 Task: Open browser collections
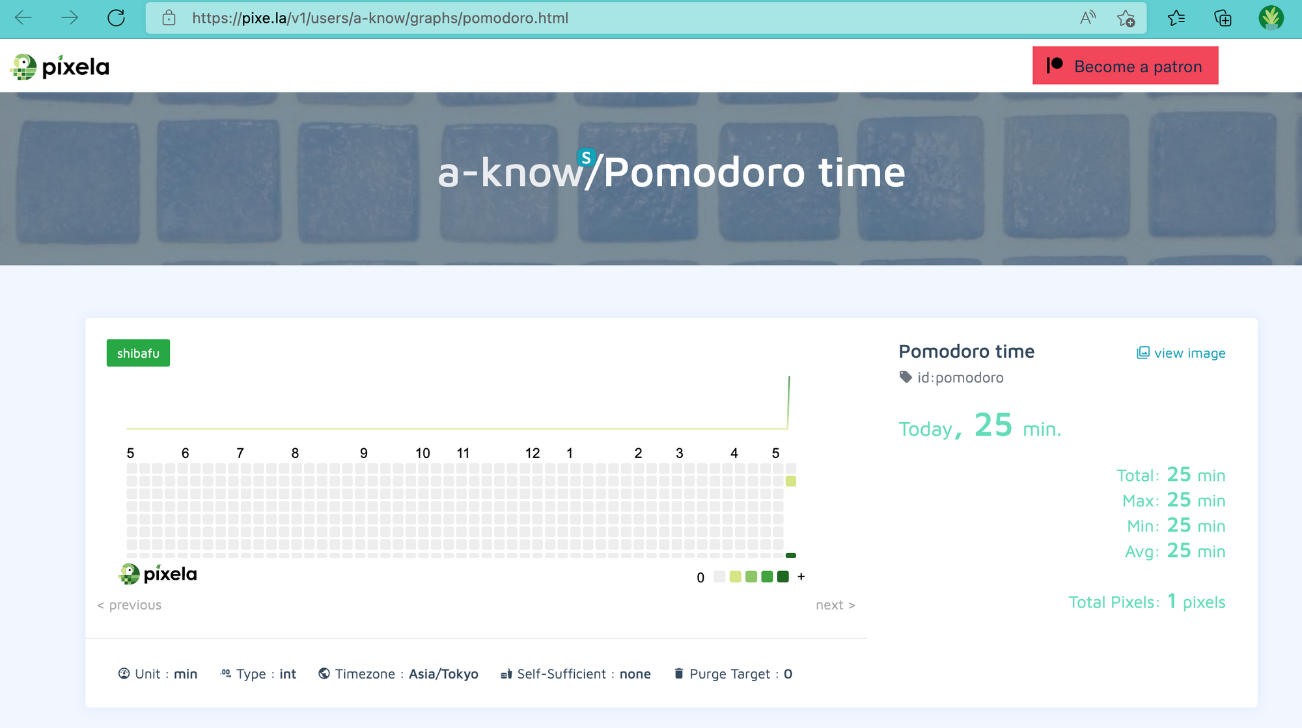(1223, 18)
